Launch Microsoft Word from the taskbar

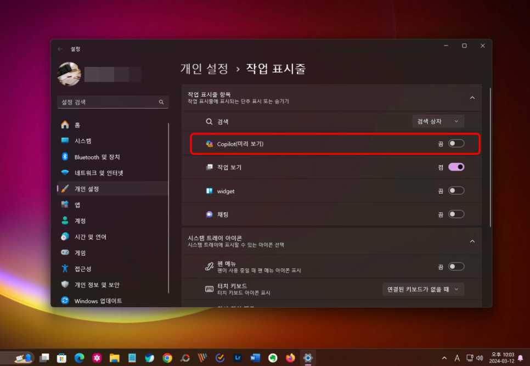pyautogui.click(x=255, y=358)
